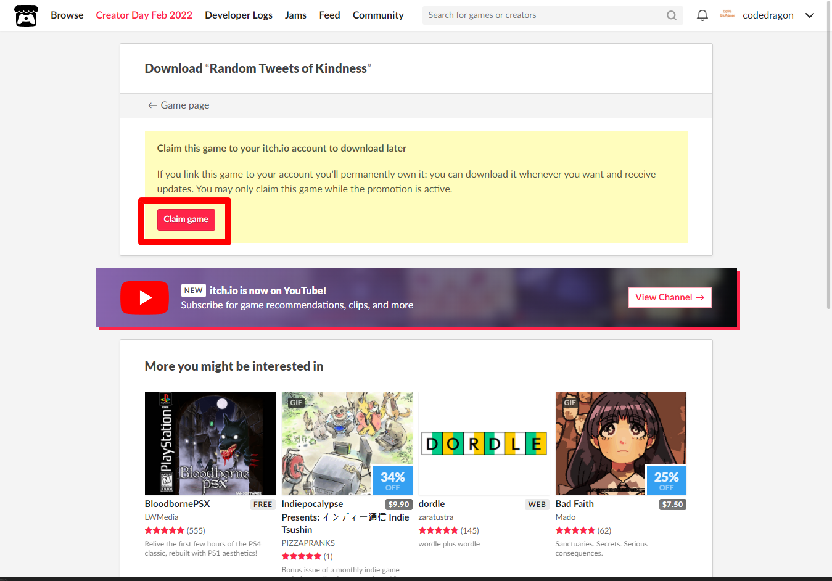The image size is (832, 581).
Task: Click the 34% OFF sale badge
Action: click(392, 480)
